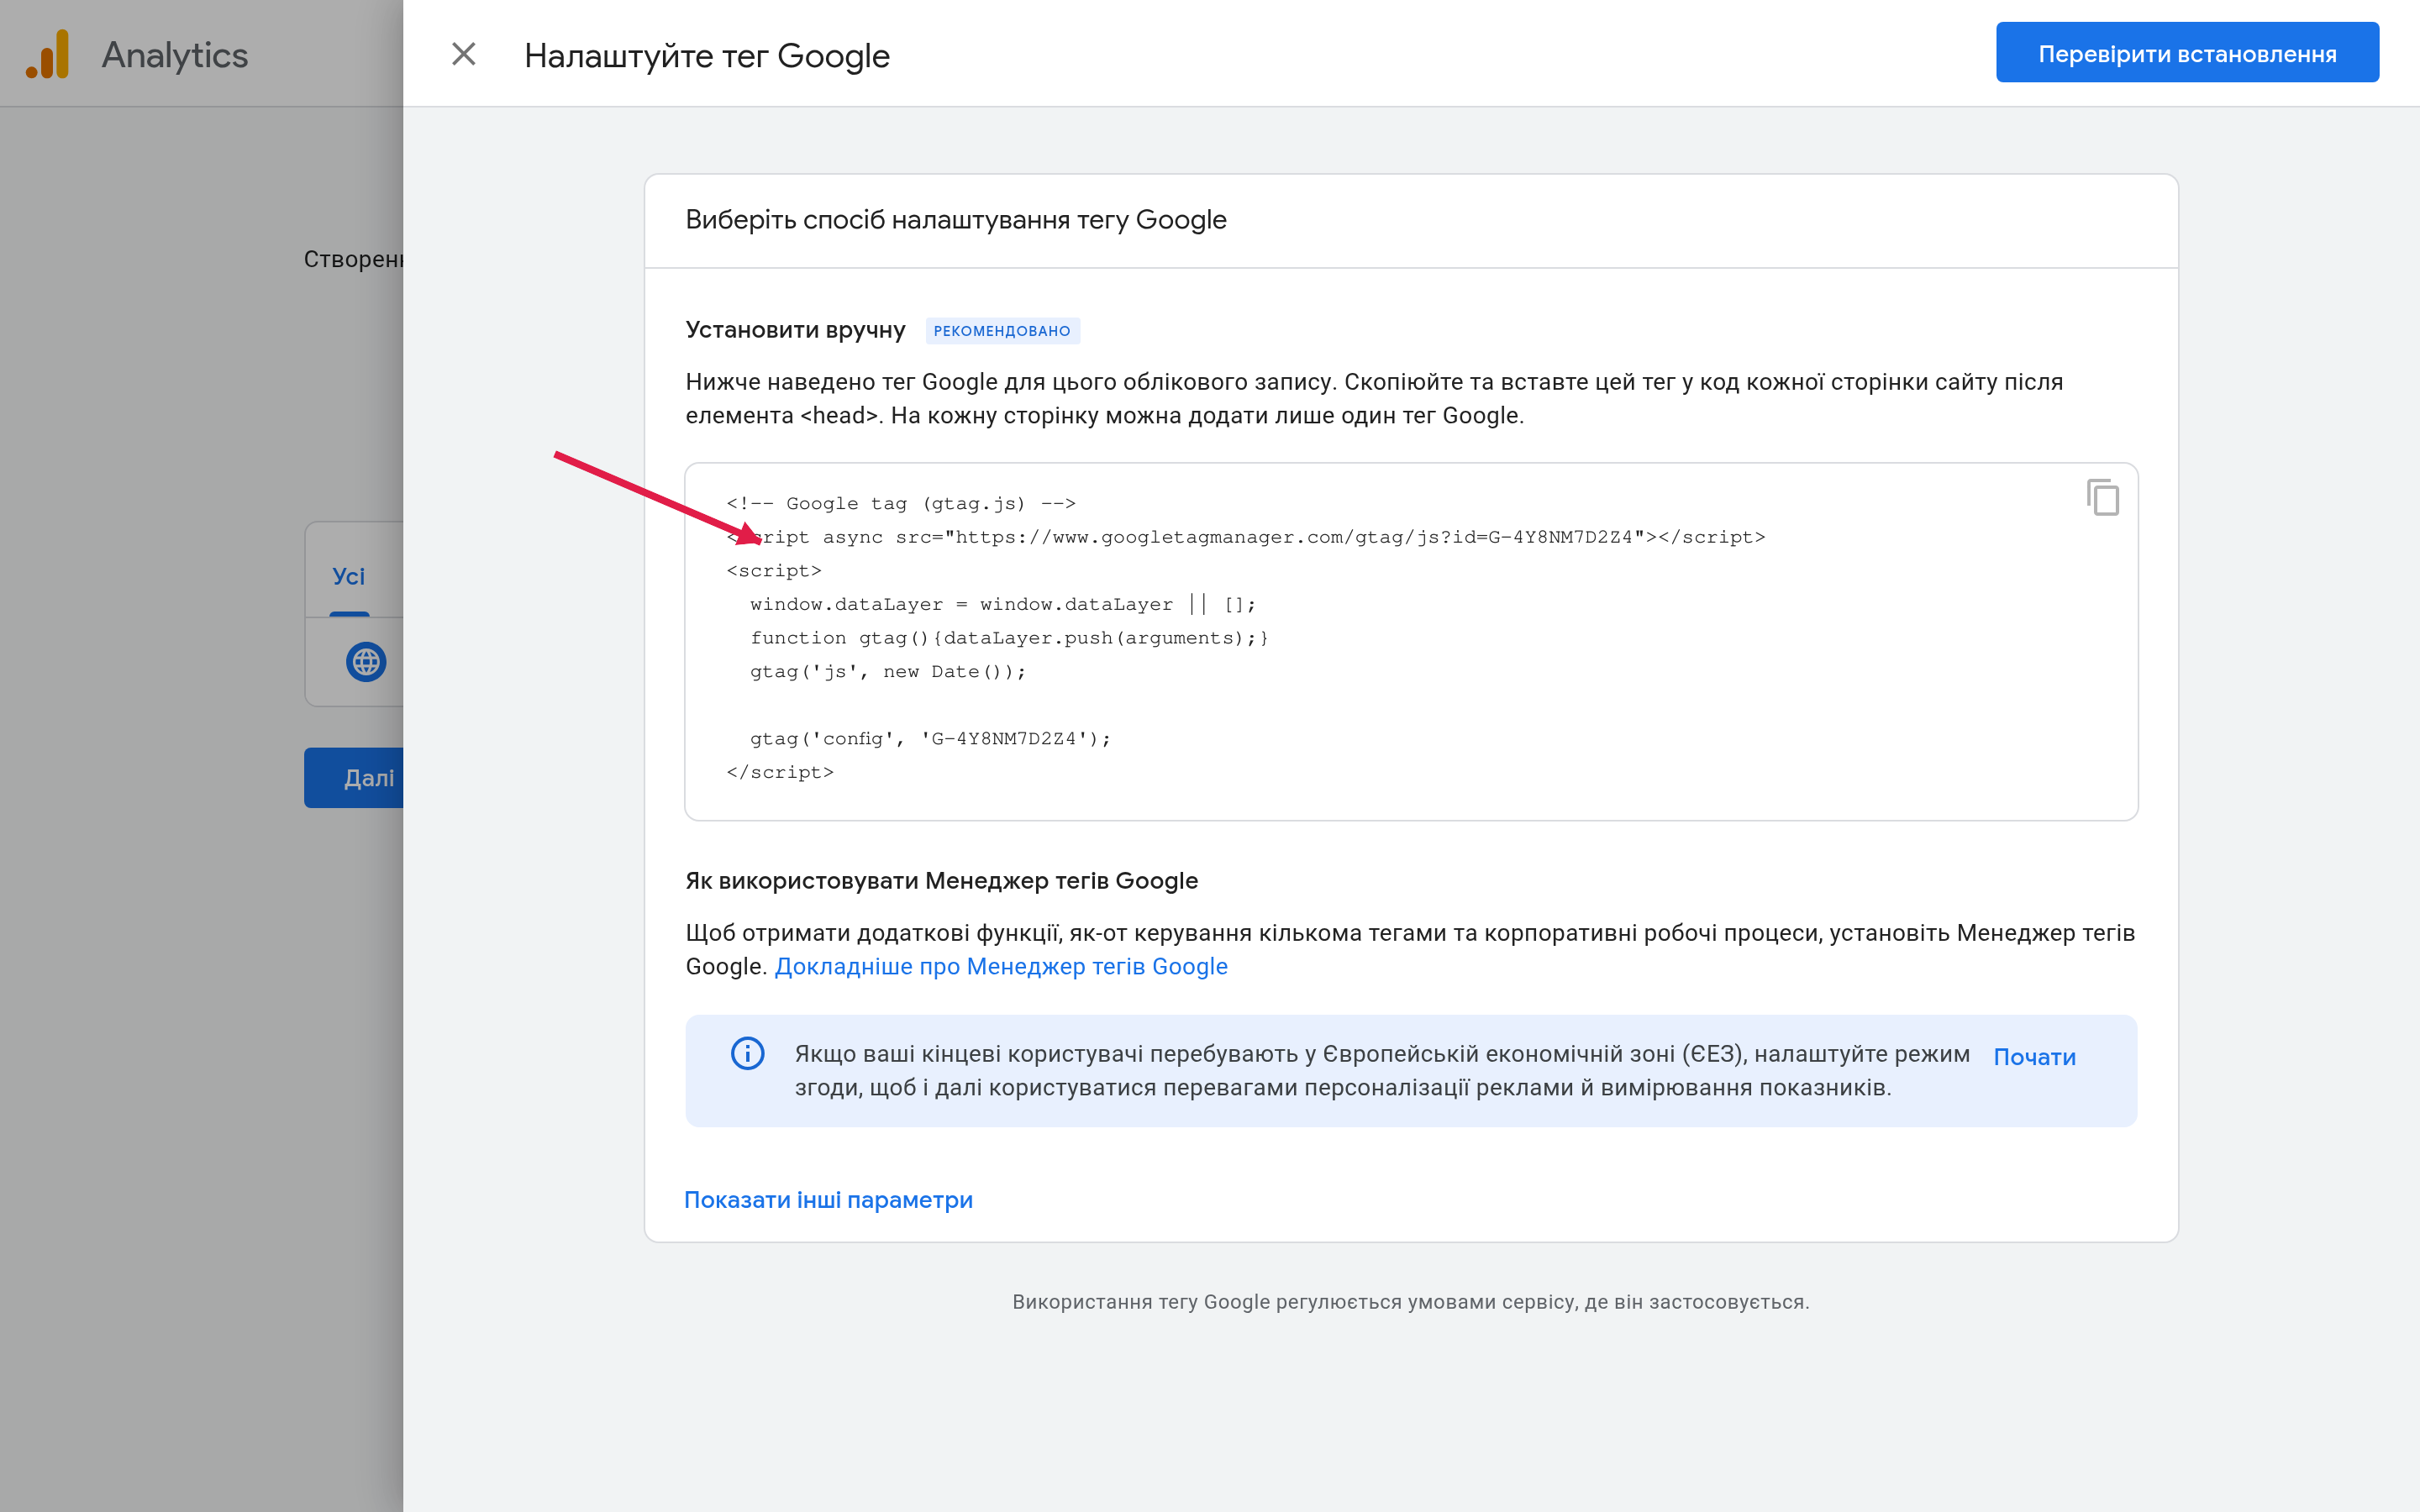
Task: Click the terms of service footer text
Action: tap(1410, 1301)
